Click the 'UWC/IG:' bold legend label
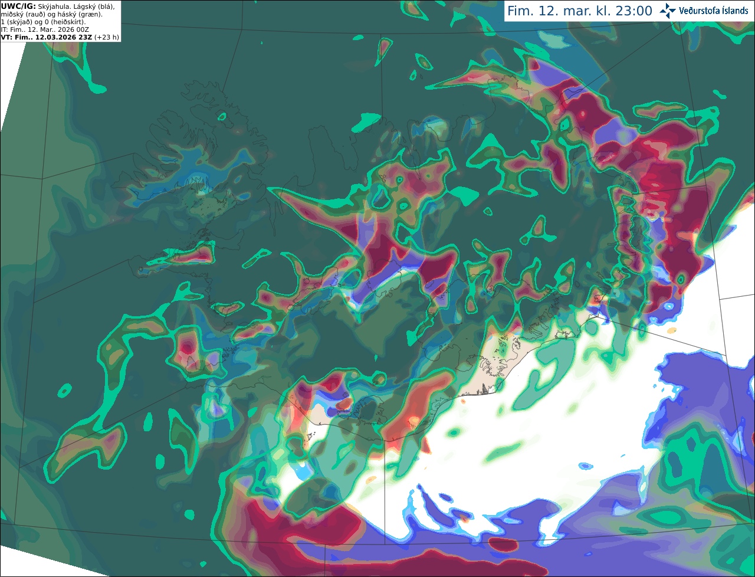The width and height of the screenshot is (755, 577). 18,6
